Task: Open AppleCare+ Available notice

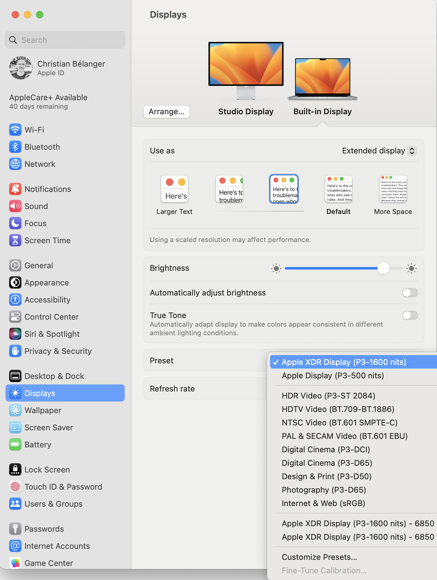Action: tap(48, 101)
